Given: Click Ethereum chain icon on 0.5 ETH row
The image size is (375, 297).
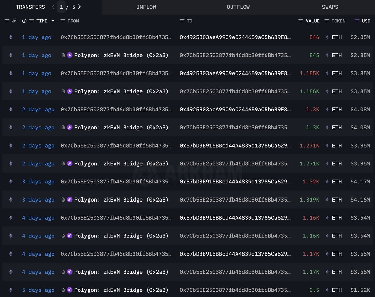Looking at the screenshot, I should 11,290.
